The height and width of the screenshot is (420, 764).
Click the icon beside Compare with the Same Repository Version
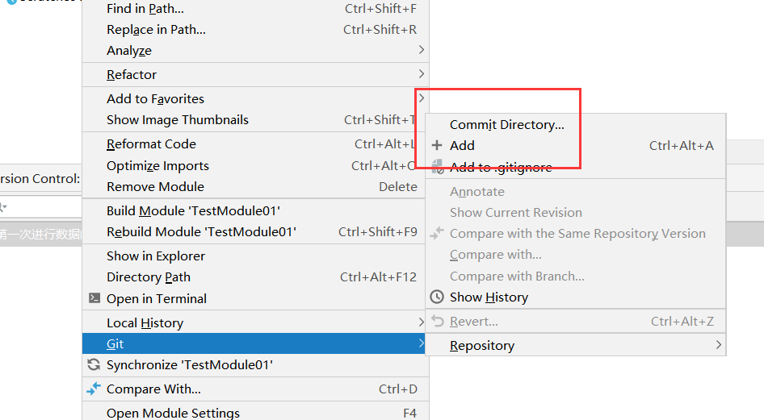coord(437,233)
